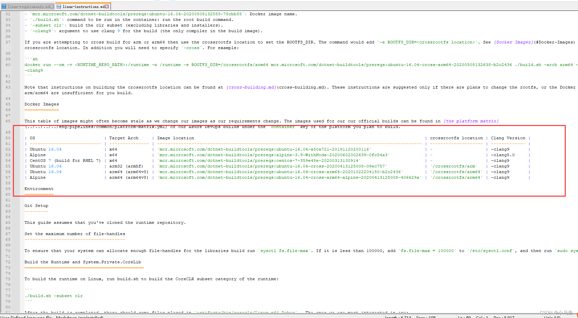Image resolution: width=578 pixels, height=318 pixels.
Task: Click line number 50 in the margin
Action: tap(7, 138)
